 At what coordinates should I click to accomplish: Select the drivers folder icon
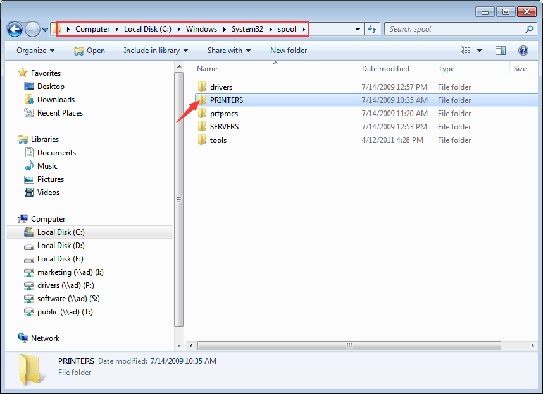point(202,87)
